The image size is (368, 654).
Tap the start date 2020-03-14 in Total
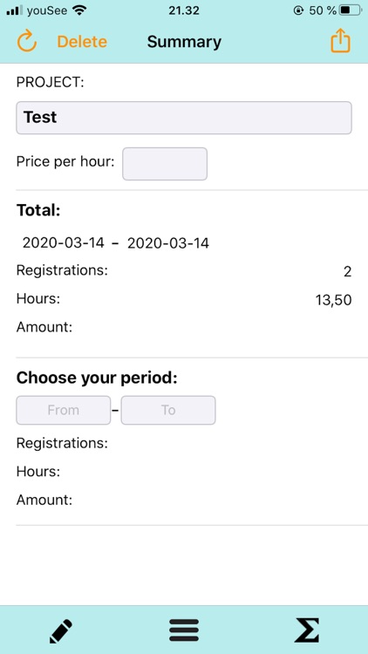click(64, 242)
